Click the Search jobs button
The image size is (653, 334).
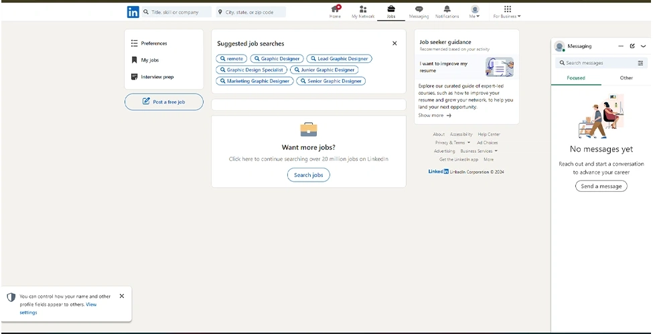309,175
